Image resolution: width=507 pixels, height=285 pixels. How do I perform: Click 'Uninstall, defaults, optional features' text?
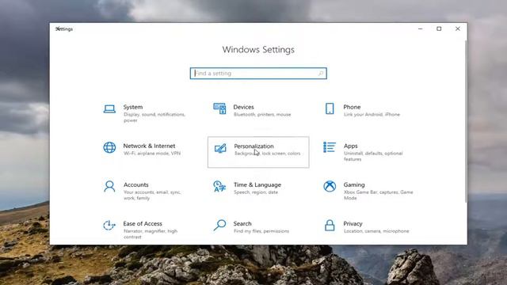click(x=373, y=157)
